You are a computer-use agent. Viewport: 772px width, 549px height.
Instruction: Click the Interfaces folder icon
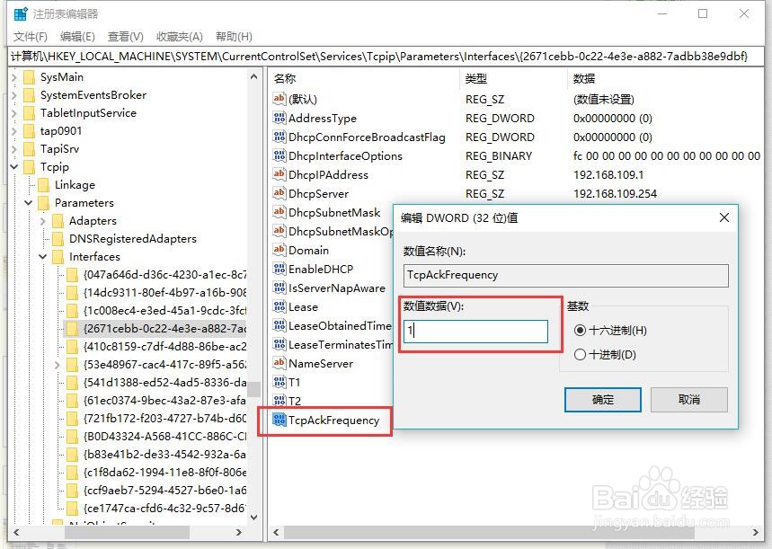58,257
